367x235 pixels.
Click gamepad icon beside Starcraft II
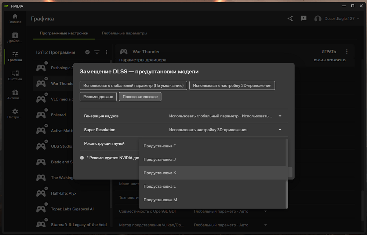41,224
